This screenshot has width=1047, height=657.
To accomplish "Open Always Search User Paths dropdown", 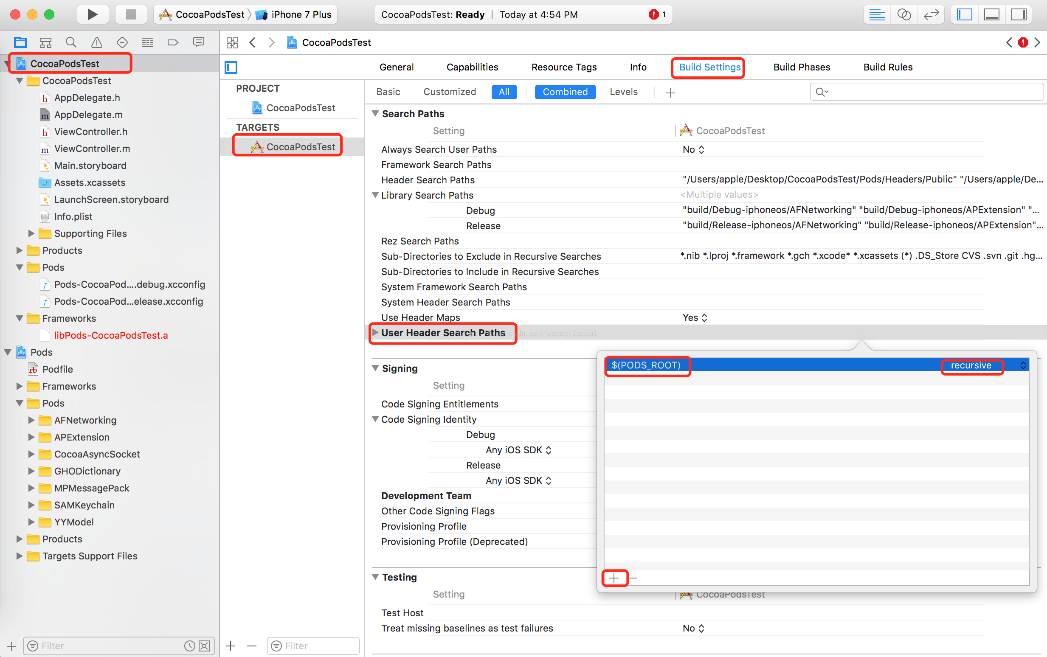I will click(693, 149).
